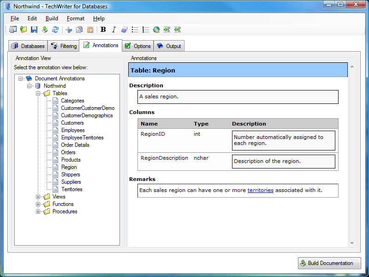The image size is (369, 277).
Task: Insert a numbered list from the toolbar
Action: [146, 30]
